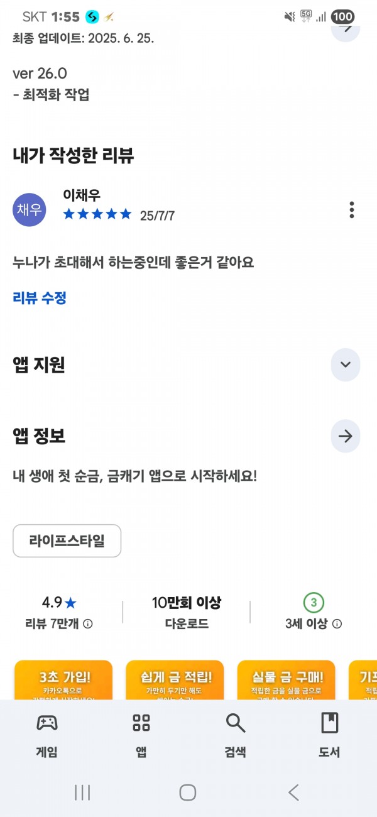
Task: Open the 쉽게 금 적립 screenshot thumbnail
Action: pos(175,679)
